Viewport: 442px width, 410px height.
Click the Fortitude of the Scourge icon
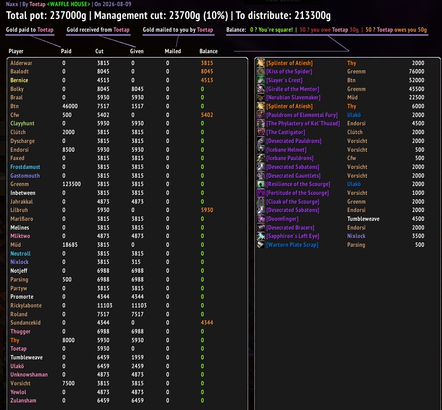coord(261,193)
